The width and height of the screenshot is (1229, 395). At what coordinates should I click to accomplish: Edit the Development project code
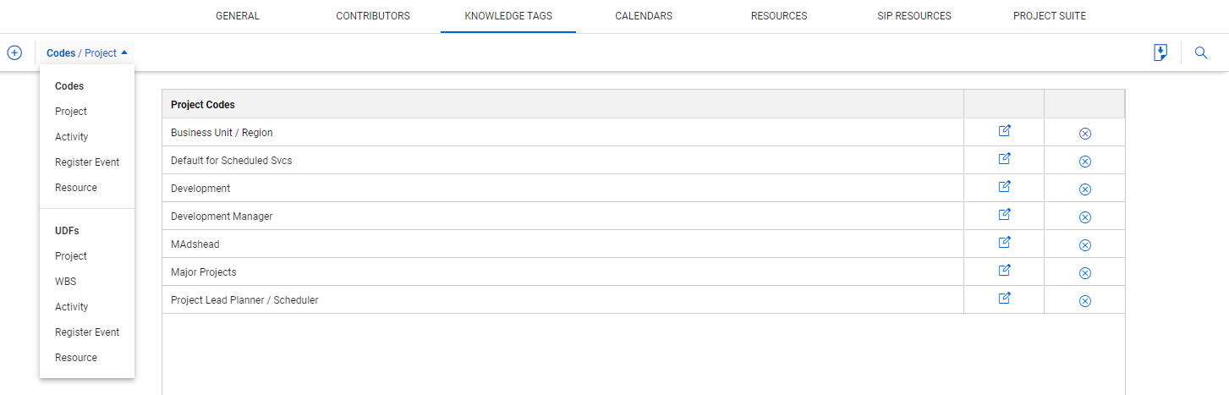coord(1004,187)
